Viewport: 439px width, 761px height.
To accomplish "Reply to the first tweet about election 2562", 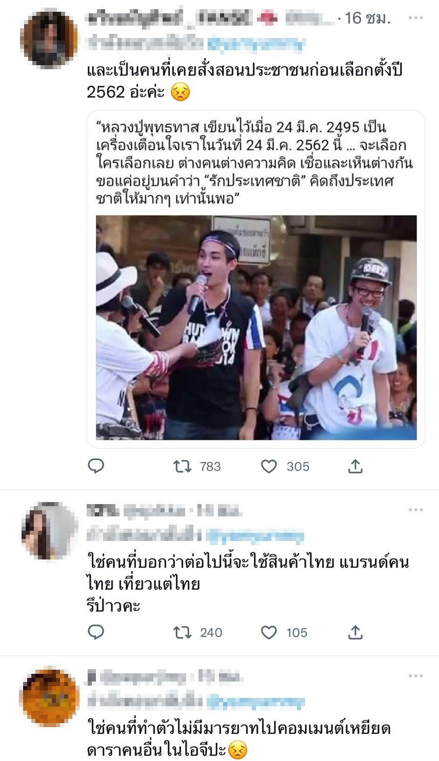I will [96, 466].
